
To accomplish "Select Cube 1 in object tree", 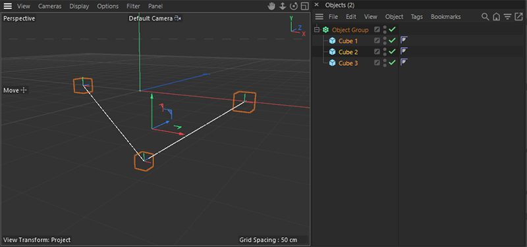I will (348, 41).
